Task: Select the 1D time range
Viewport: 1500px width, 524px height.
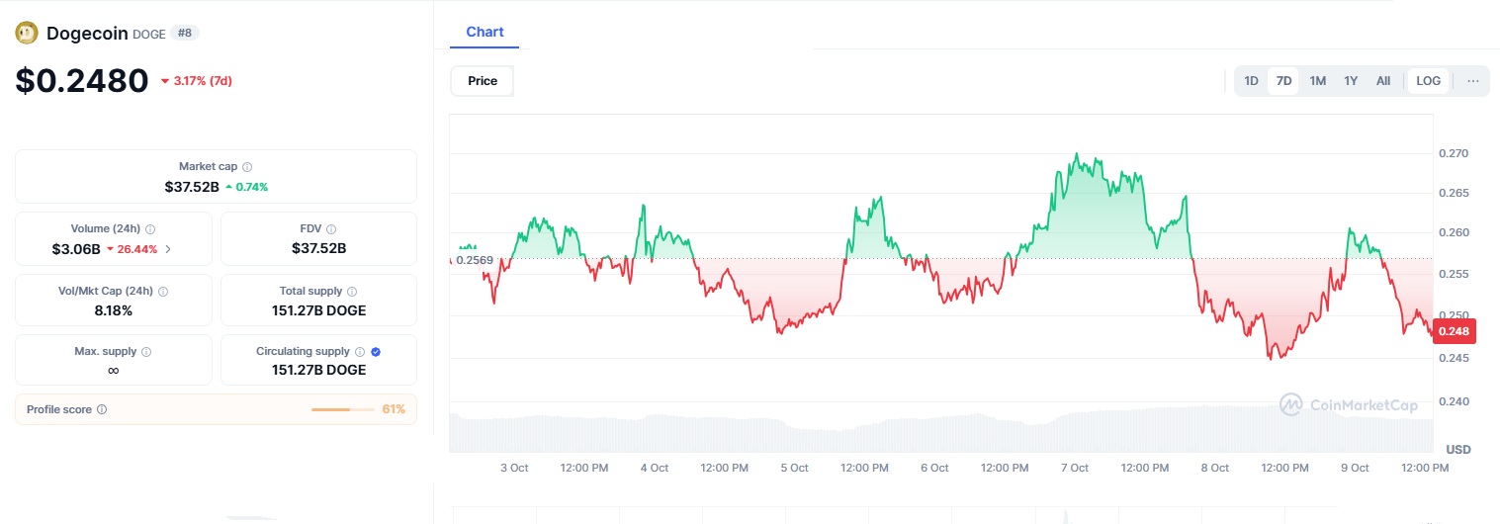Action: pos(1251,81)
